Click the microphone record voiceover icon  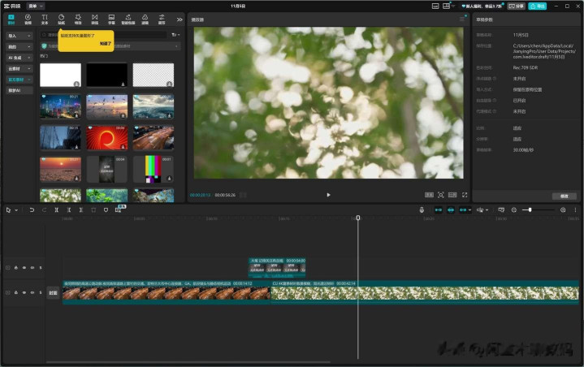422,209
